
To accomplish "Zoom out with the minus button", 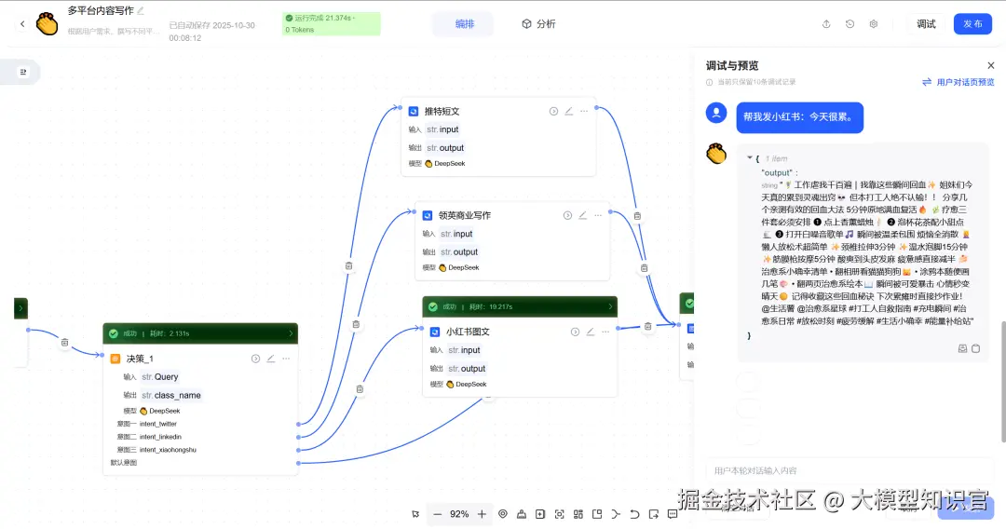I will [x=438, y=514].
